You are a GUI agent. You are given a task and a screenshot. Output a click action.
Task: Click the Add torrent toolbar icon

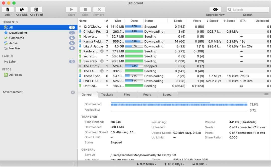click(x=8, y=10)
